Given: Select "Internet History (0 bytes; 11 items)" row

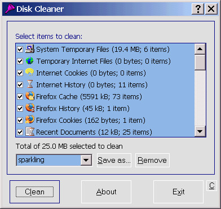Looking at the screenshot, I should pos(105,85).
